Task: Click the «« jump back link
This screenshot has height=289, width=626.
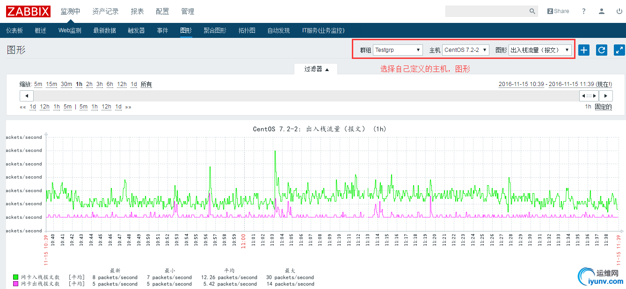Action: pos(23,107)
